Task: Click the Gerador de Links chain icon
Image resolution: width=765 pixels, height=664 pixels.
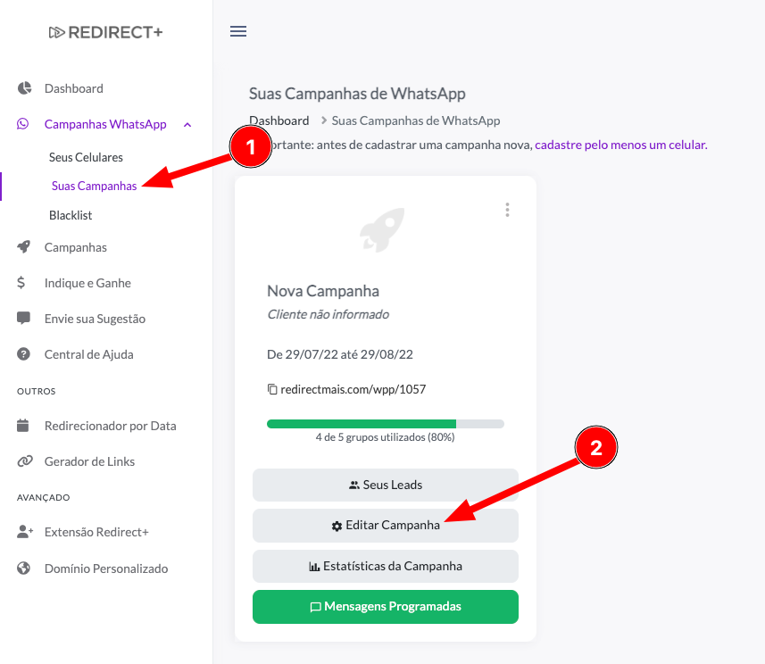Action: (x=25, y=461)
